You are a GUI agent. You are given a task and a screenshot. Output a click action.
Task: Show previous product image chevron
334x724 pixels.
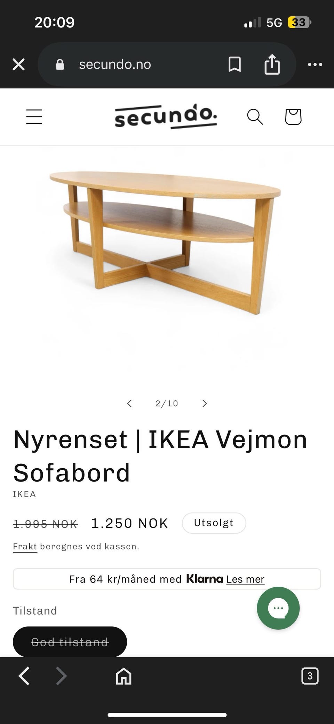129,403
